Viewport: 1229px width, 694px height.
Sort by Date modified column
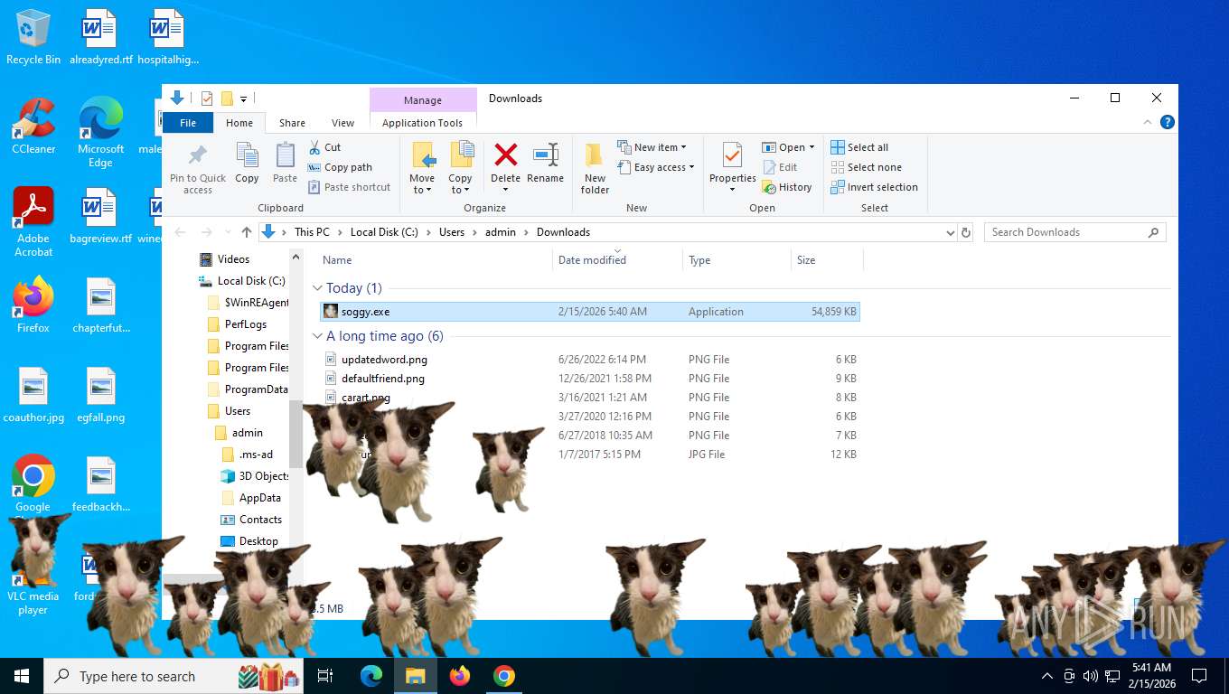point(592,260)
